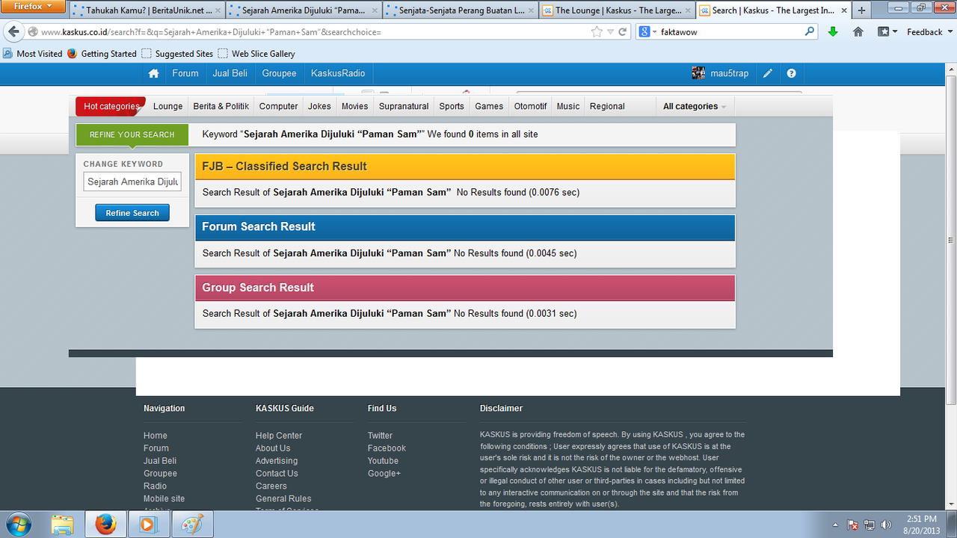Reload the page with refresh icon

point(622,32)
